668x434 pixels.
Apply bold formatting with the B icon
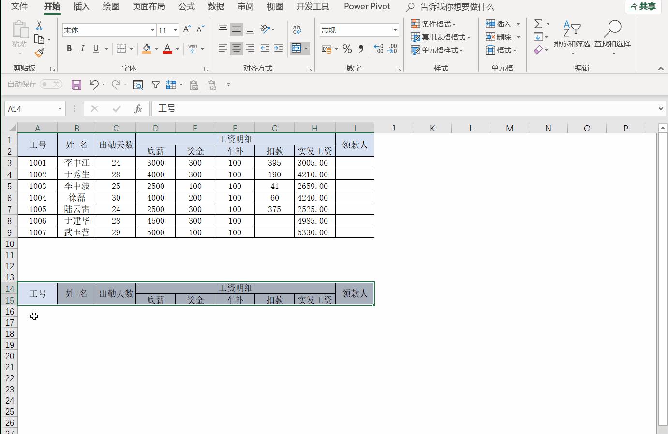[69, 48]
